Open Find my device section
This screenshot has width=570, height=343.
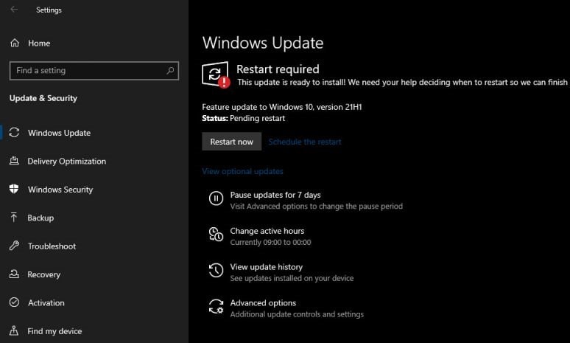pyautogui.click(x=54, y=331)
